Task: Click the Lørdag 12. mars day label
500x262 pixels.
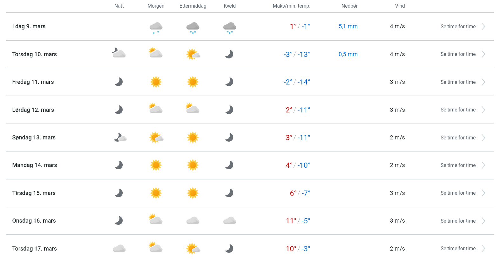Action: pos(33,110)
